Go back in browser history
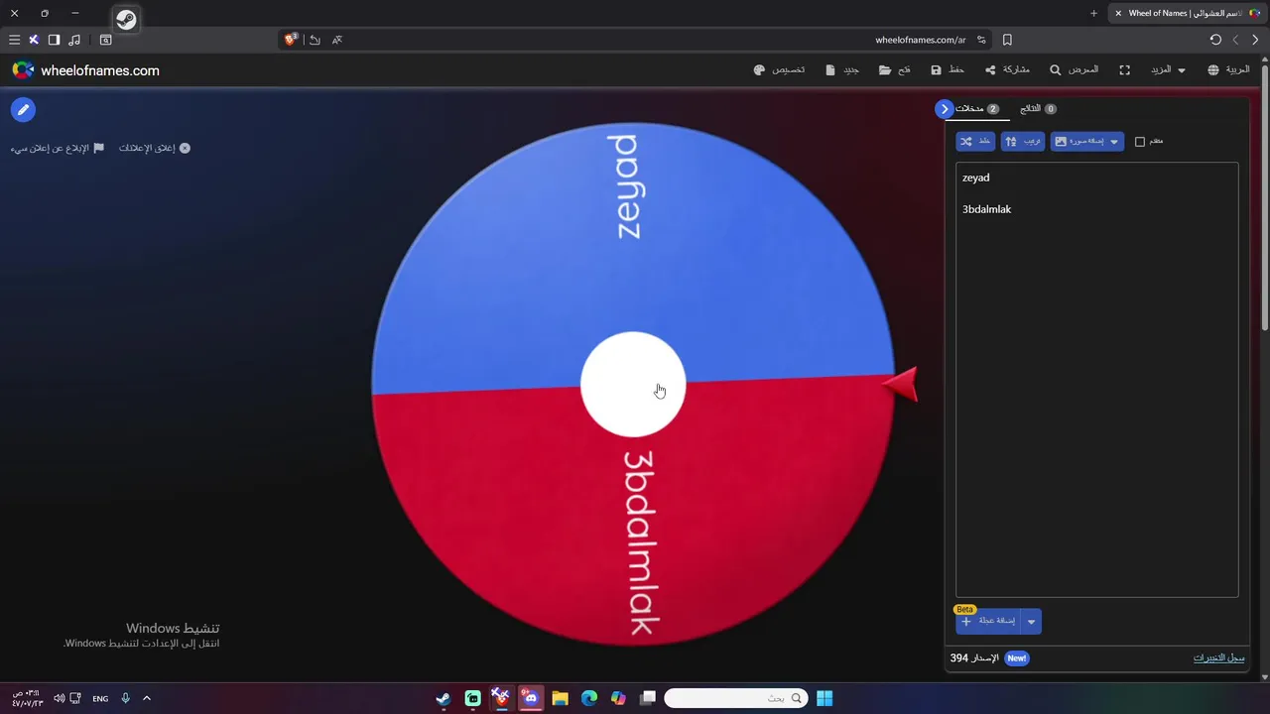 1255,40
